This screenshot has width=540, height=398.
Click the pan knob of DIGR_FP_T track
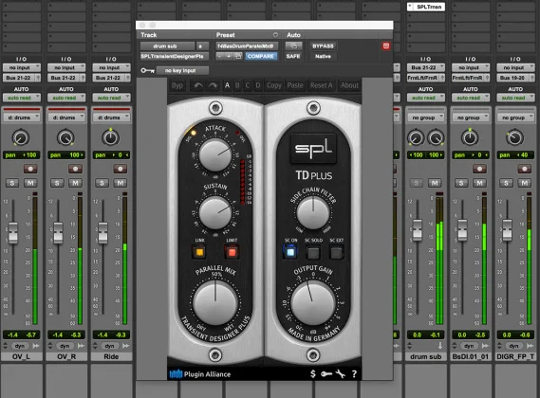(515, 137)
